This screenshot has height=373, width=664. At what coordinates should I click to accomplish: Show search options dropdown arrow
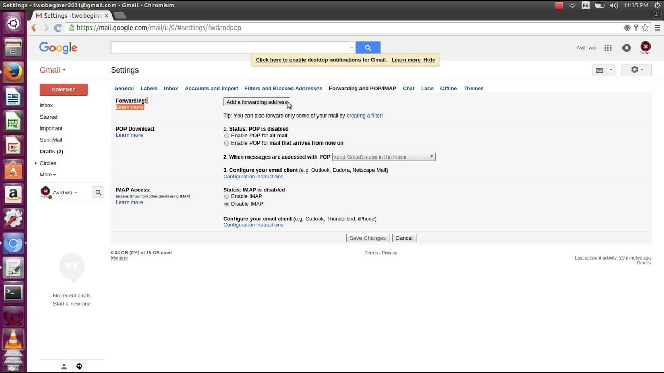click(351, 48)
